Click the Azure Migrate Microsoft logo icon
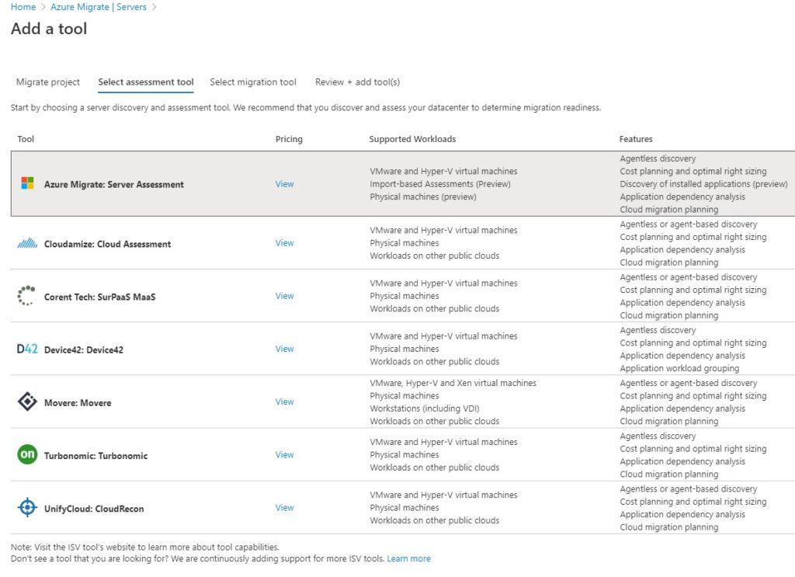This screenshot has height=577, width=795. pyautogui.click(x=27, y=183)
